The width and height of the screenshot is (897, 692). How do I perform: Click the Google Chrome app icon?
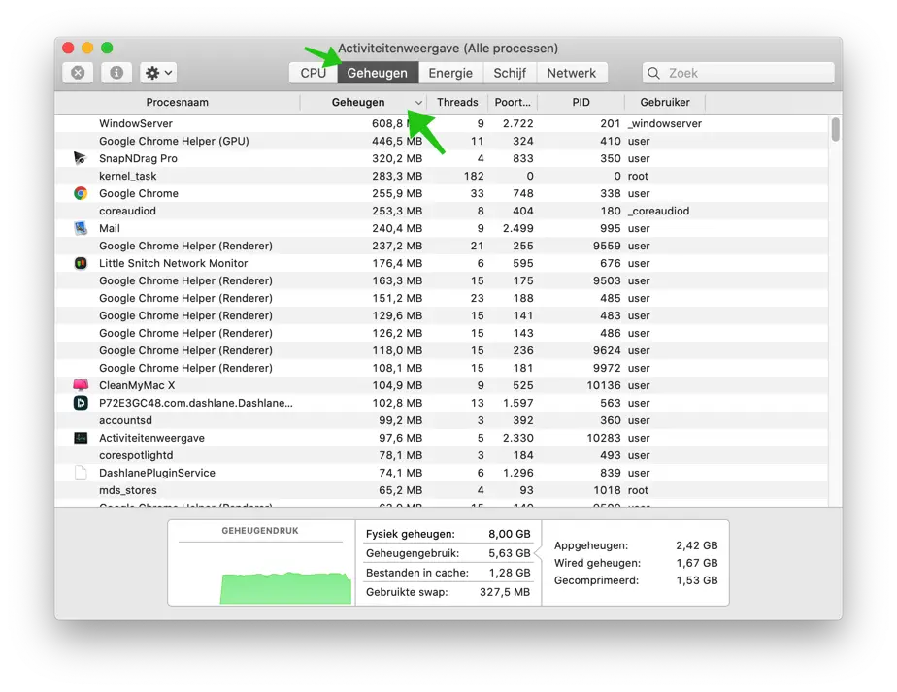(81, 193)
